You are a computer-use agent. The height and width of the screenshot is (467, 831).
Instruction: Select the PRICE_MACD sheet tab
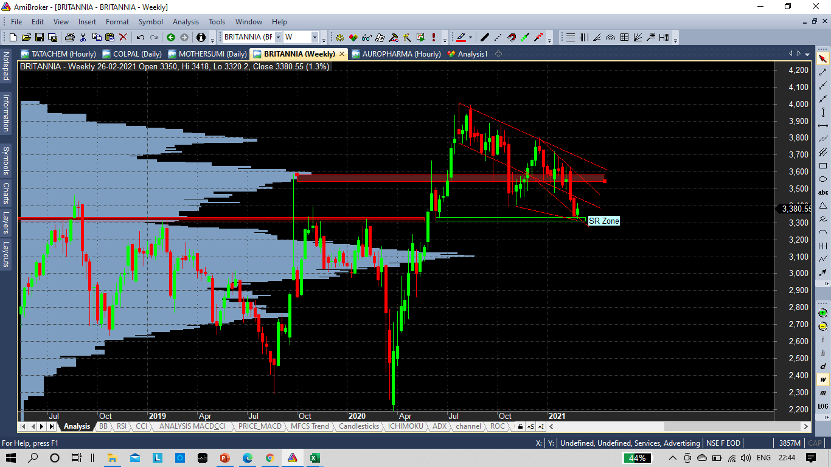point(260,426)
